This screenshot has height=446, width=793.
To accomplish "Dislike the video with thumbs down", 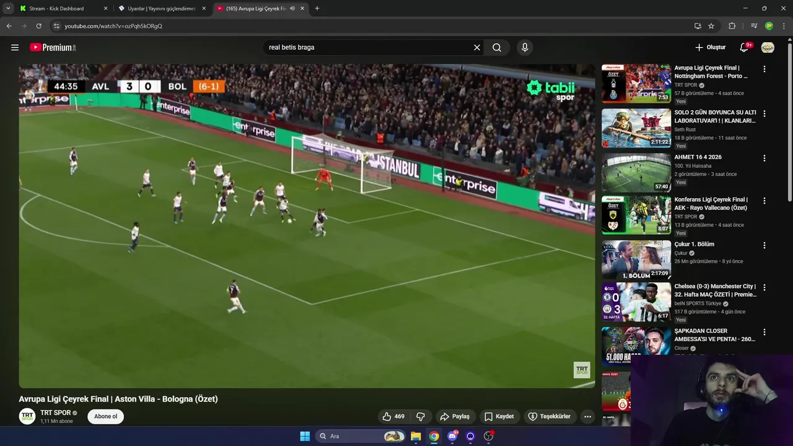I will point(420,416).
